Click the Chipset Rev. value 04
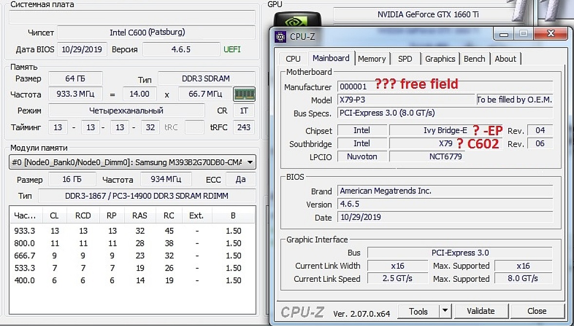 (x=540, y=131)
